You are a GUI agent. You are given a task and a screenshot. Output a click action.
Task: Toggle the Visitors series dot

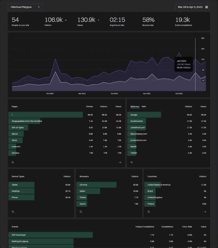[66, 20]
